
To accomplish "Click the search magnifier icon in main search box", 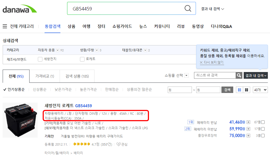I will click(x=188, y=8).
